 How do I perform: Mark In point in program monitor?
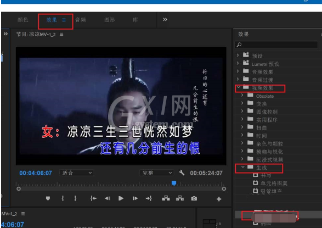(x=63, y=198)
